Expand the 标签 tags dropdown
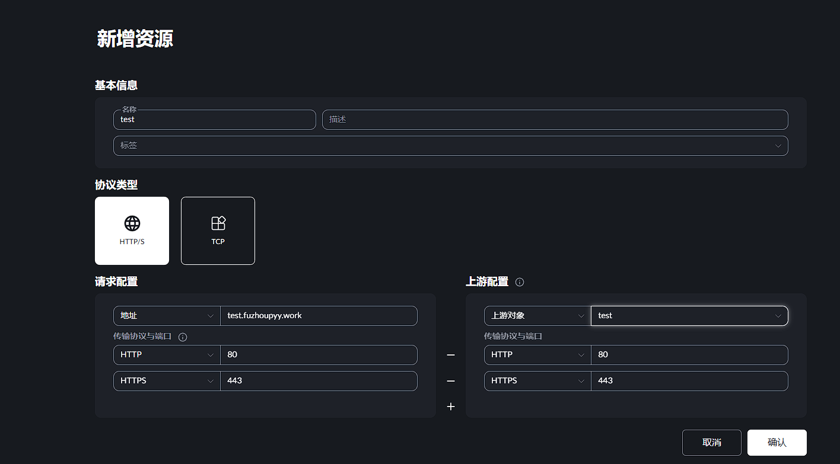Viewport: 840px width, 464px height. tap(450, 146)
